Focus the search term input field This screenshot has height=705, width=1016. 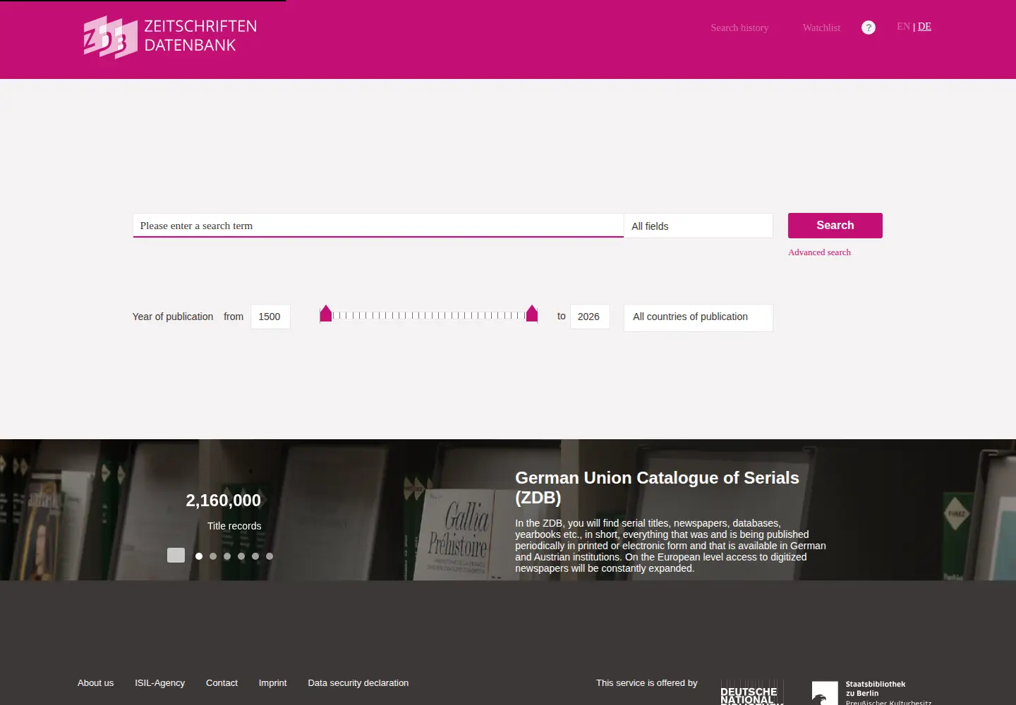pos(378,226)
